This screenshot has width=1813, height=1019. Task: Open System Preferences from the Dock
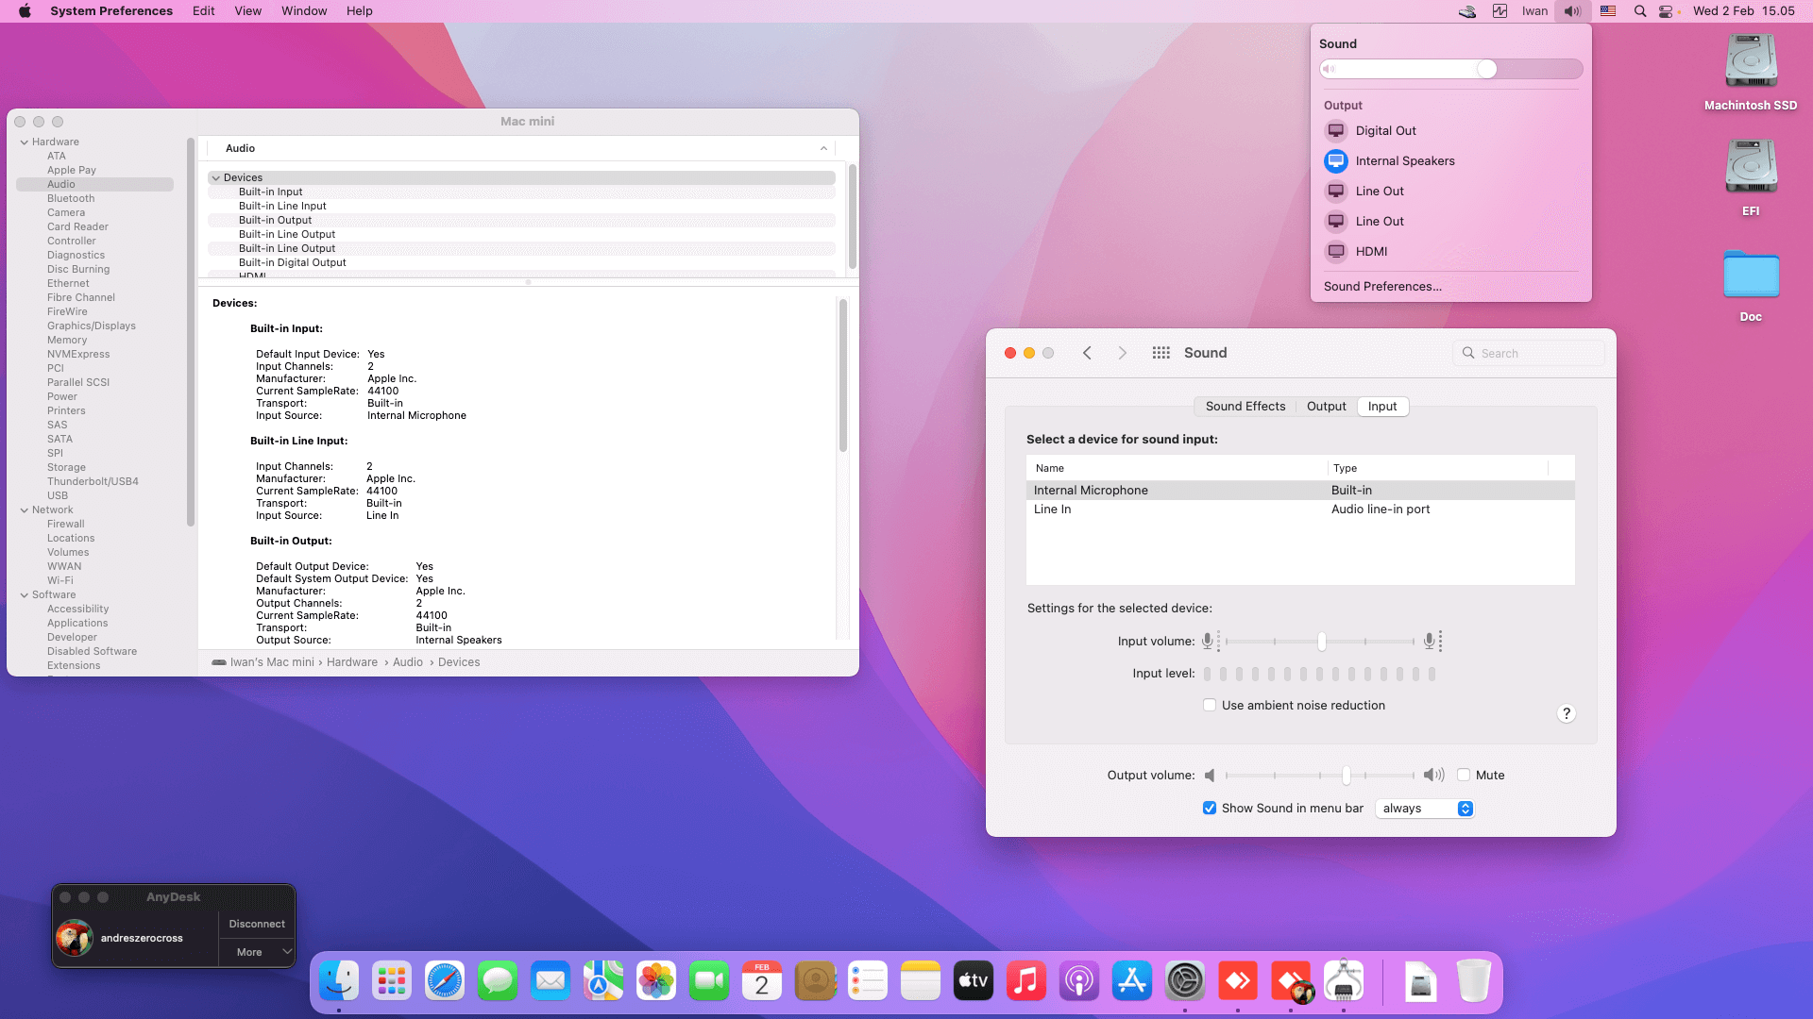pyautogui.click(x=1184, y=982)
